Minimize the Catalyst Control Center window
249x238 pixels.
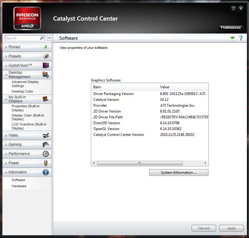click(233, 9)
